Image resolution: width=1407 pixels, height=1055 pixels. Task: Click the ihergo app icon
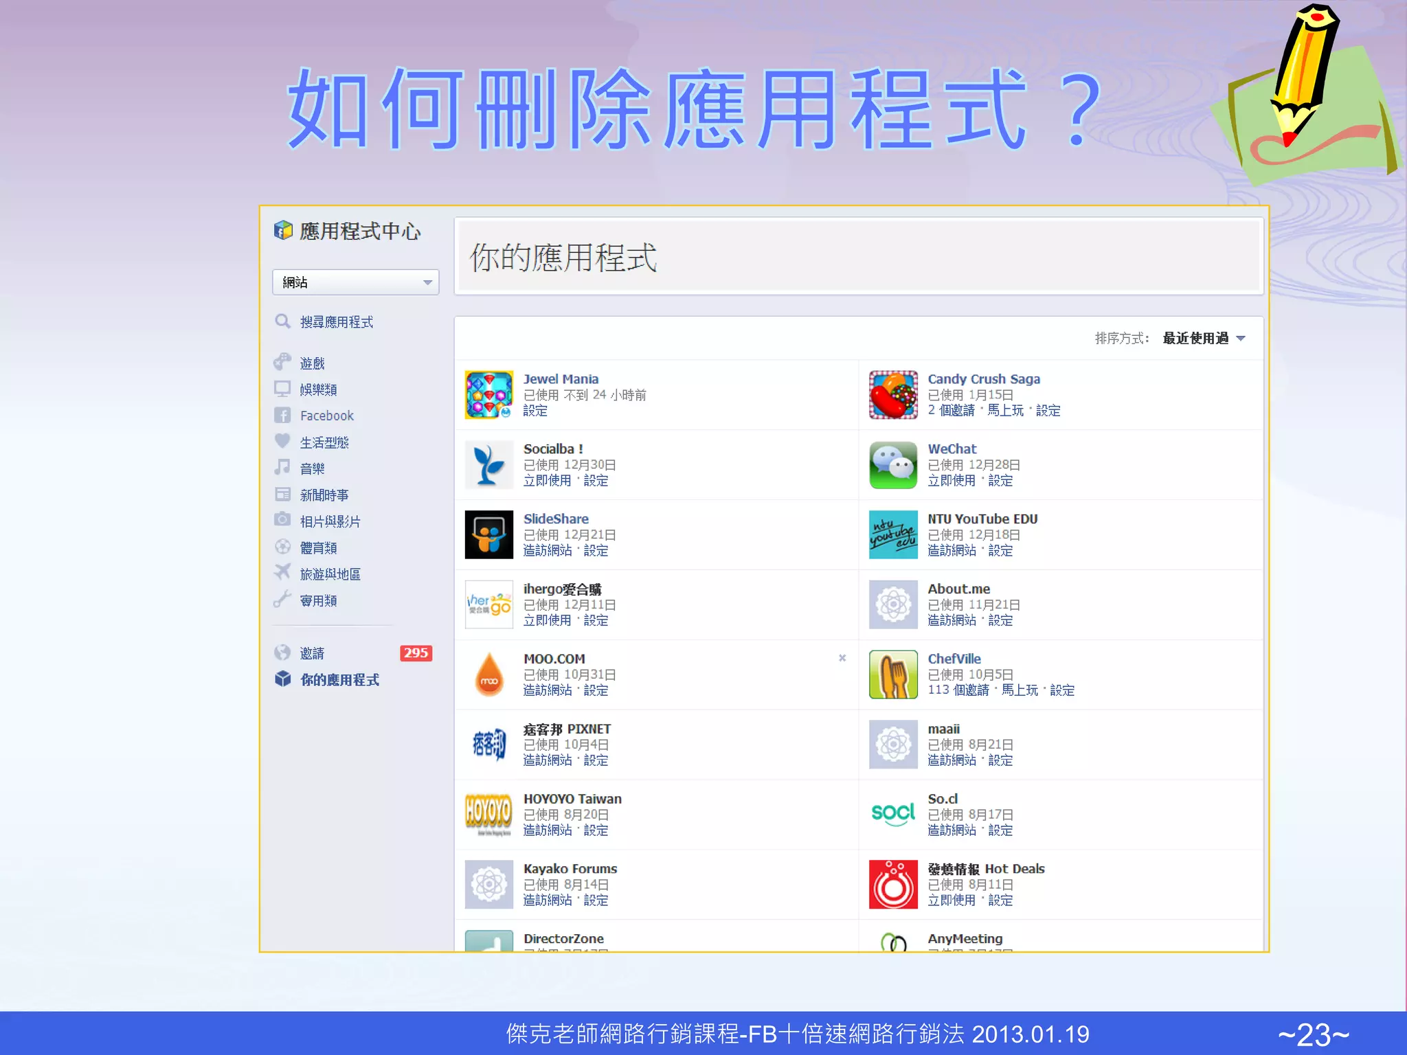(x=488, y=604)
